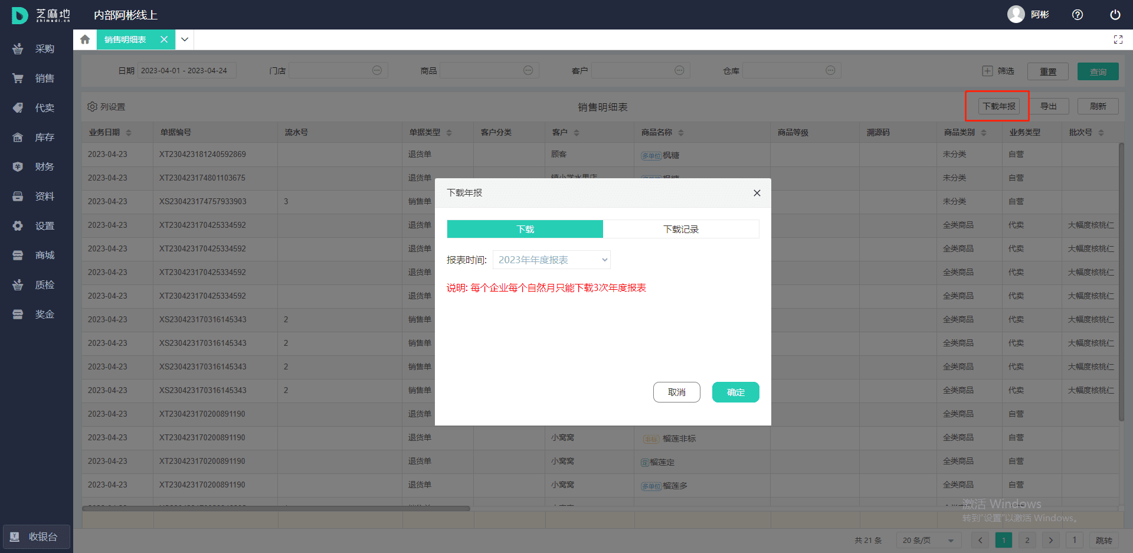This screenshot has height=553, width=1133.
Task: Click the fullscreen toggle icon
Action: click(x=1118, y=40)
